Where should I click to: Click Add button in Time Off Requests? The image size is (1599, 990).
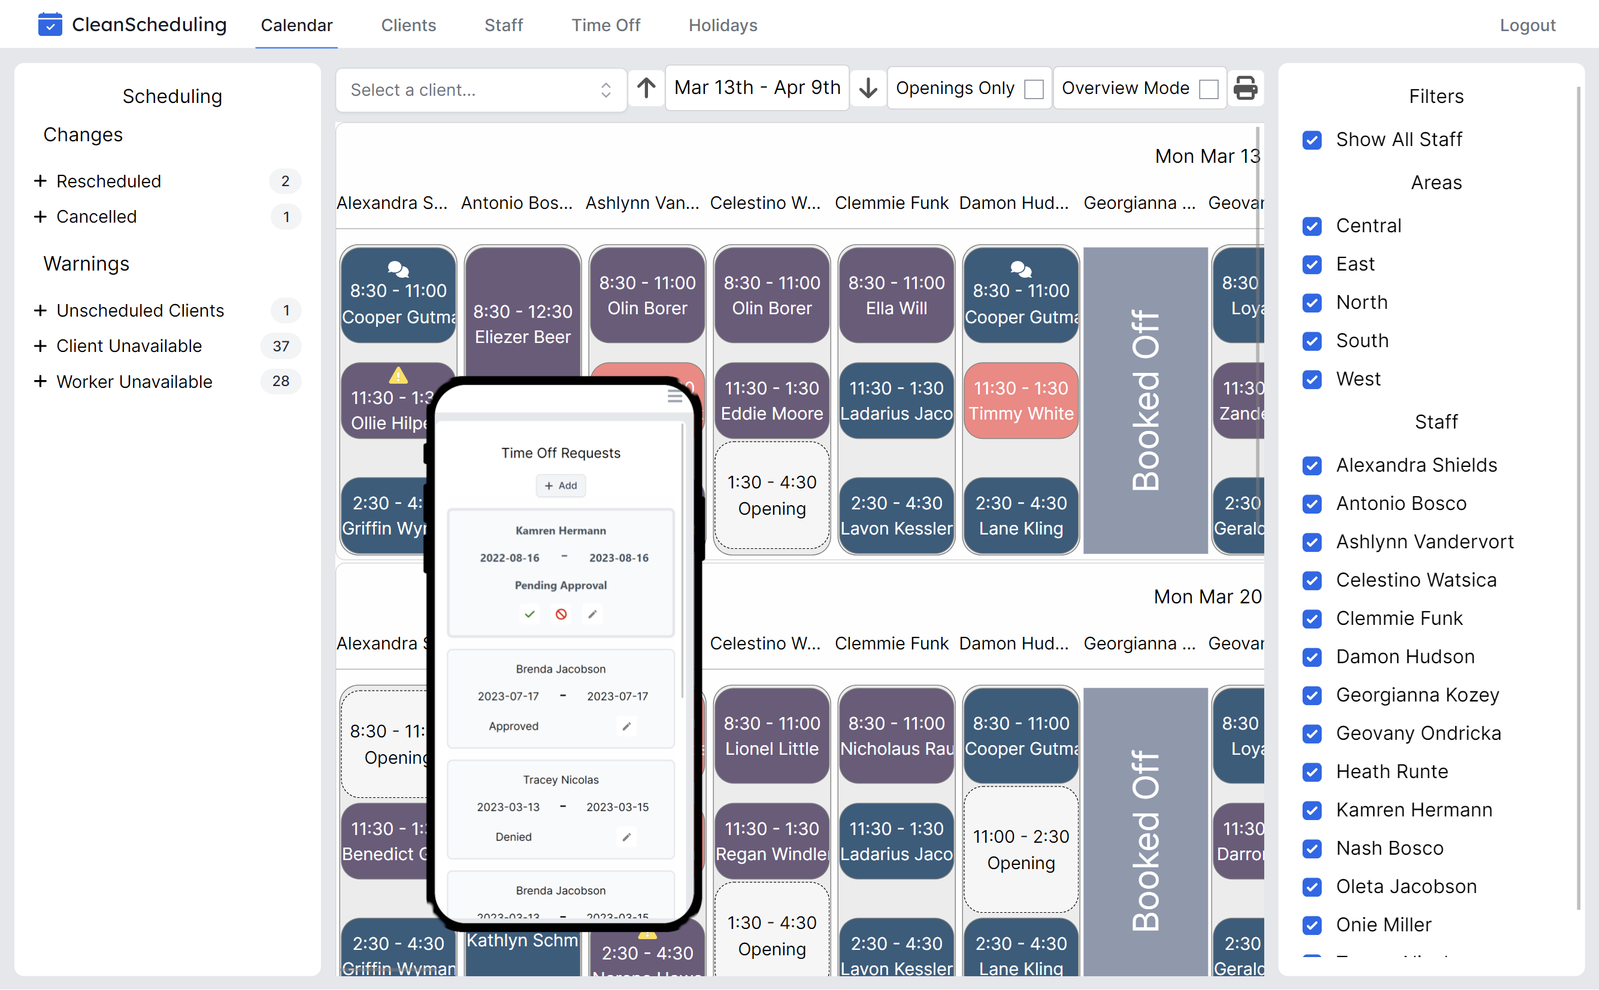point(561,485)
